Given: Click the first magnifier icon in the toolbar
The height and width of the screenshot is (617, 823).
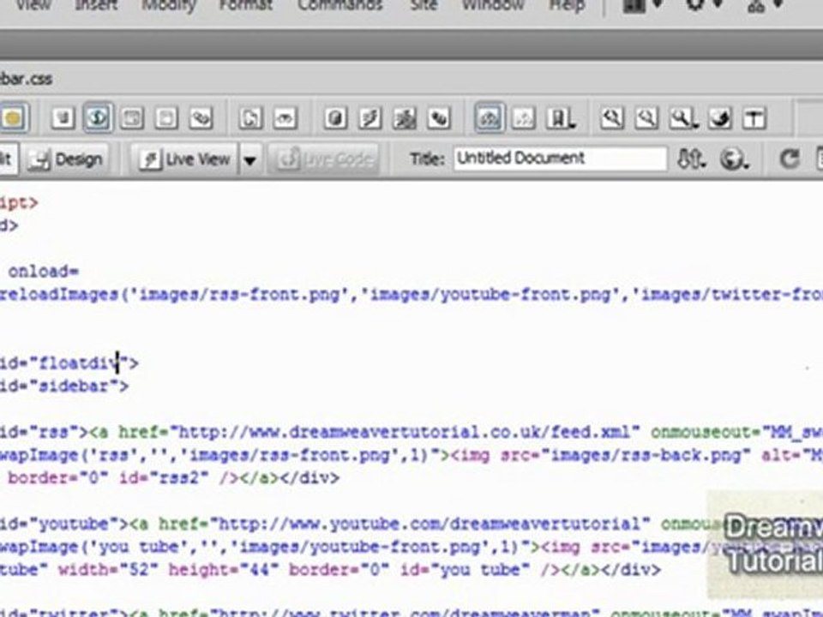Looking at the screenshot, I should click(x=612, y=118).
